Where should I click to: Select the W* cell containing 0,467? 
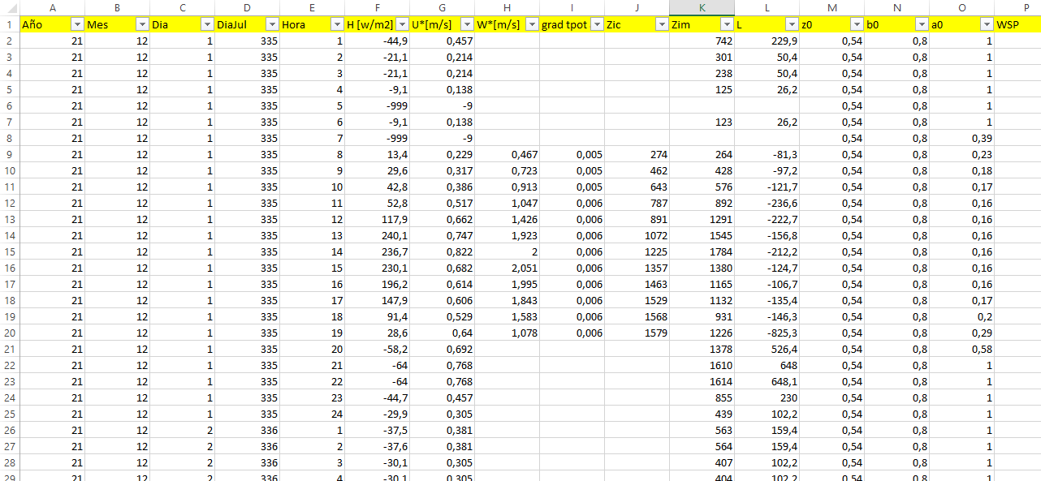507,154
